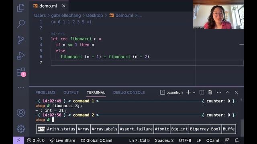Screen dimensions: 257x144
Task: Select Arg completion in utop bar
Action: click(41, 129)
